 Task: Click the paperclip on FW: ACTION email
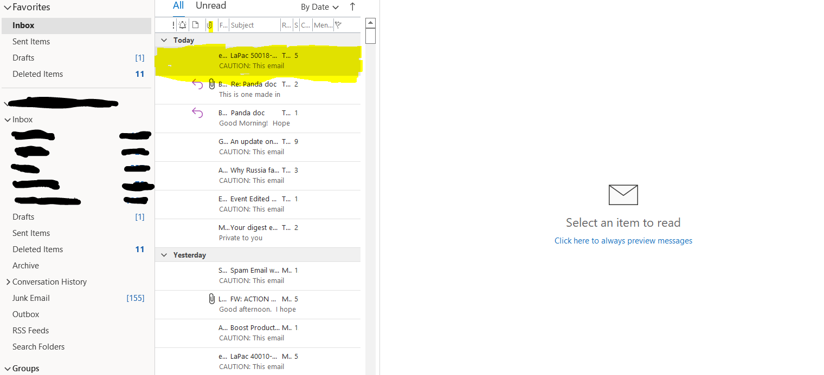[212, 299]
